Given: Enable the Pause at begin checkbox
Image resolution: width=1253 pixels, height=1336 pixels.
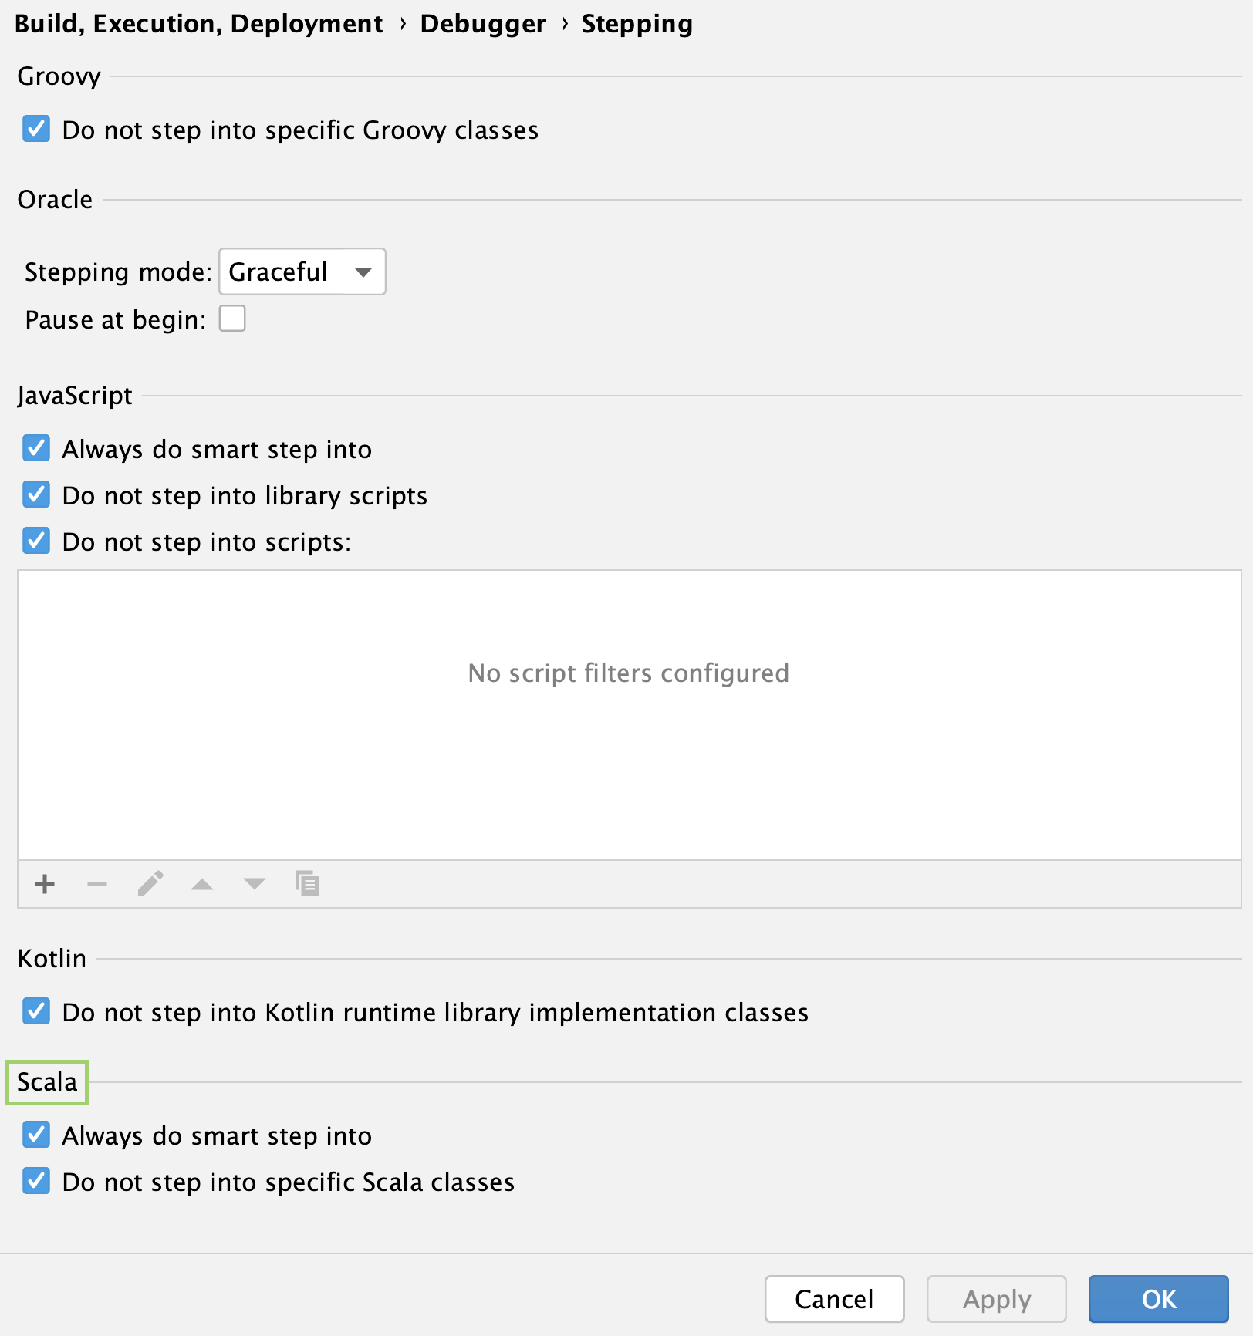Looking at the screenshot, I should click(232, 318).
